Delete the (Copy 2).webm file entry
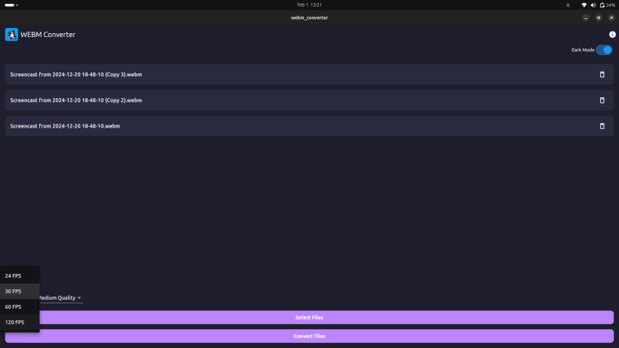This screenshot has height=348, width=619. click(602, 100)
